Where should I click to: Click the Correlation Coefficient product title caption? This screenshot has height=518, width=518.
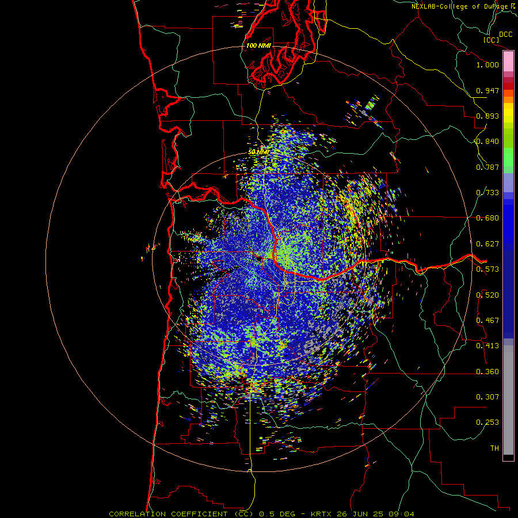click(261, 514)
